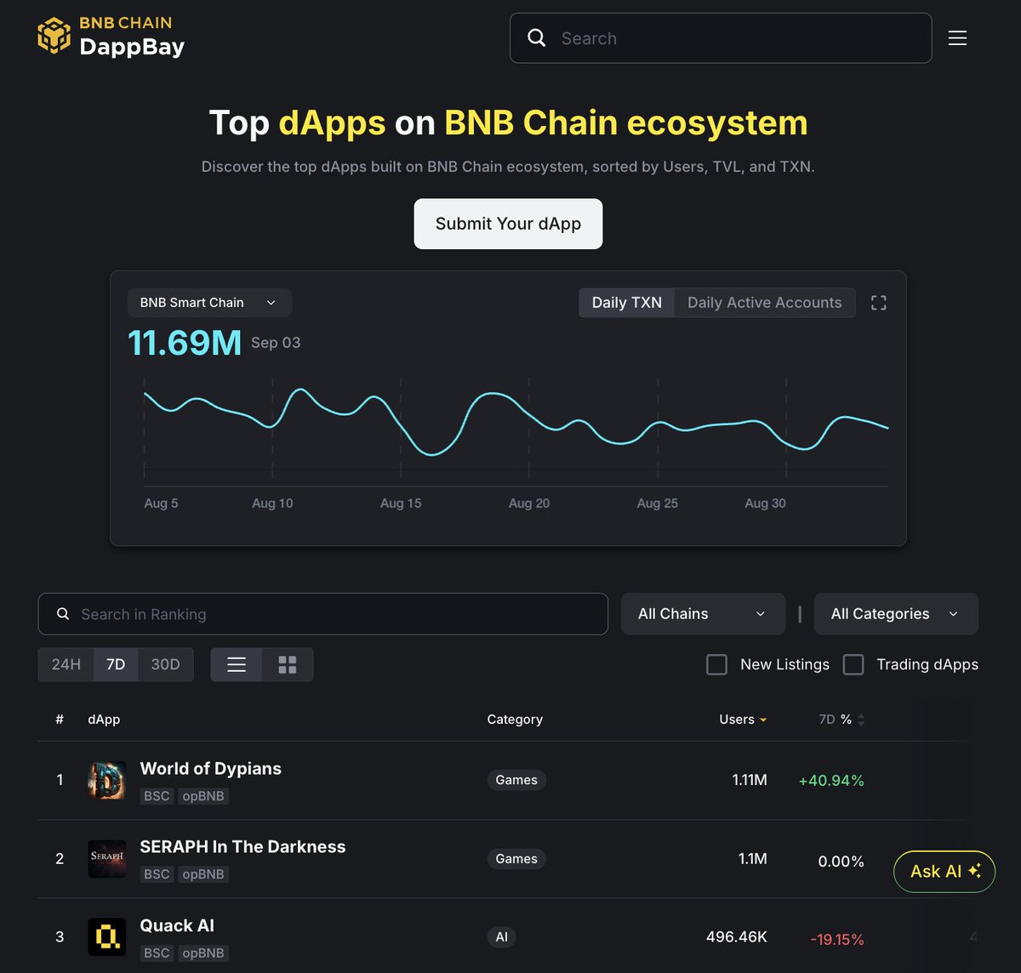Click the top Search input field

pos(721,38)
